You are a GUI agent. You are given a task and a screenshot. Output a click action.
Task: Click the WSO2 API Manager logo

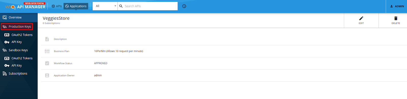25,6
